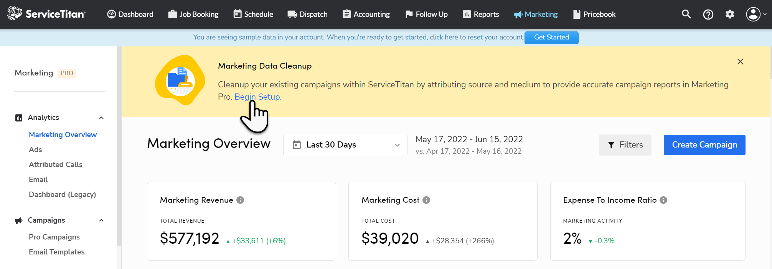This screenshot has height=269, width=772.
Task: Open Ads in the sidebar
Action: point(35,149)
